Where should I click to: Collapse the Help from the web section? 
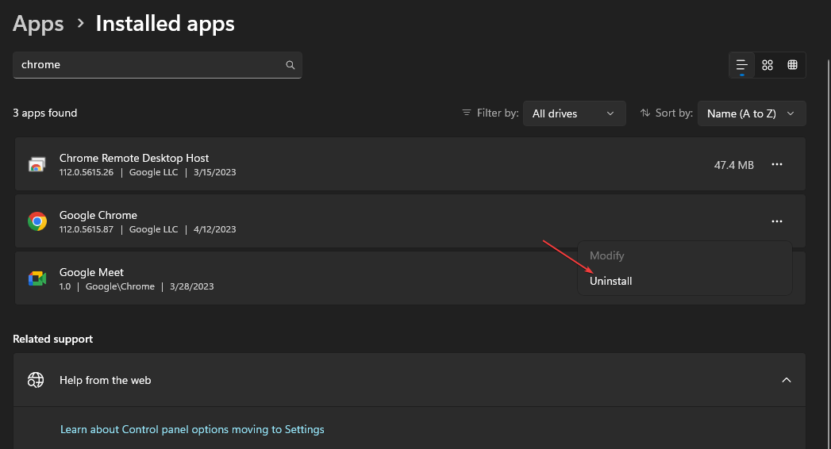point(786,380)
